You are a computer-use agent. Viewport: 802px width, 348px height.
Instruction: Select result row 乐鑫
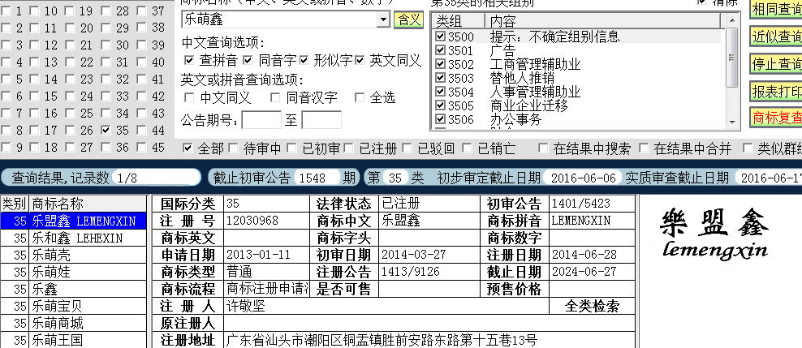[73, 289]
